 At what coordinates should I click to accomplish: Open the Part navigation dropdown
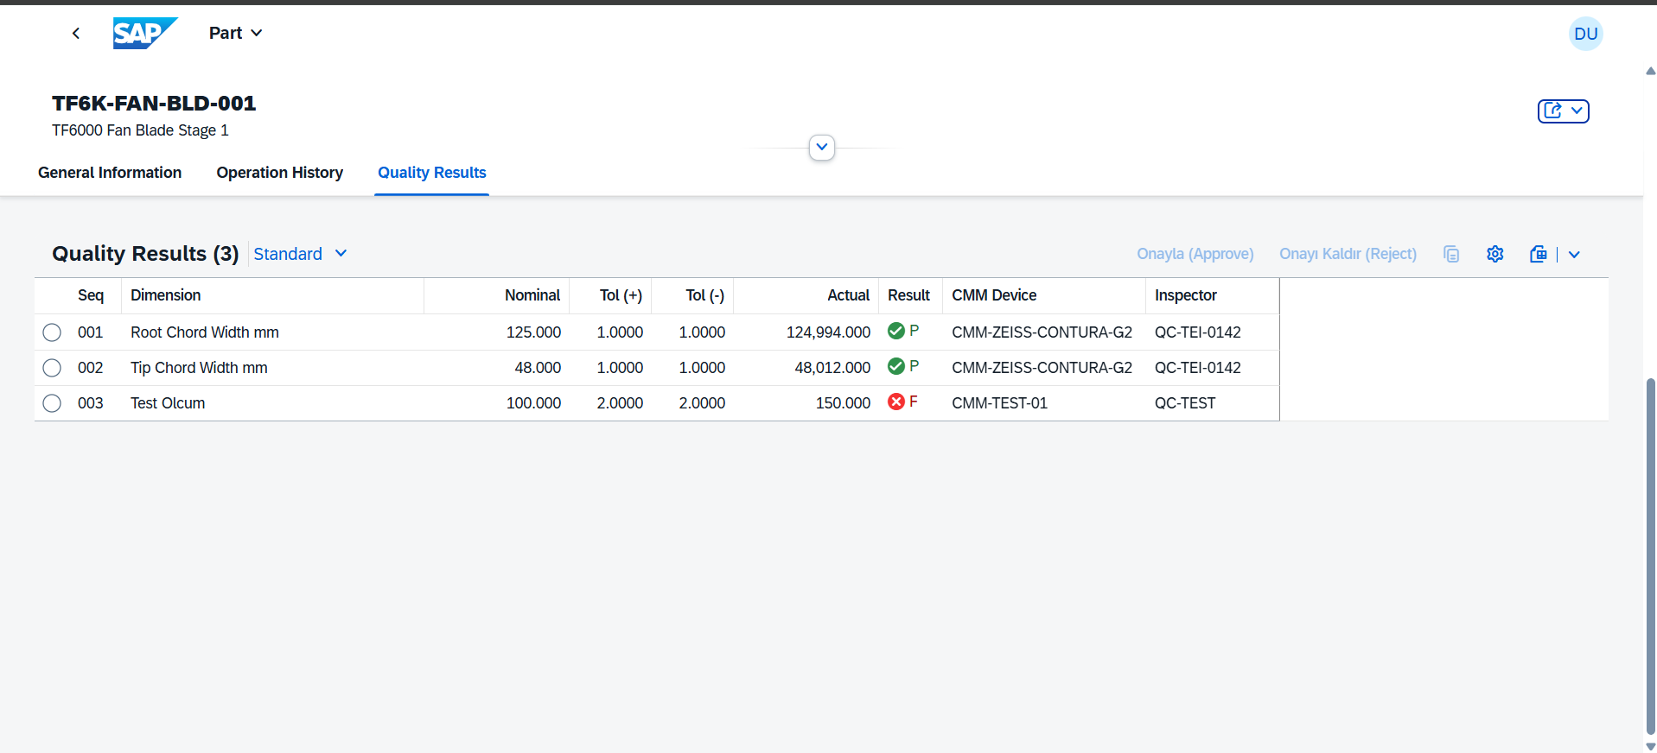coord(235,33)
